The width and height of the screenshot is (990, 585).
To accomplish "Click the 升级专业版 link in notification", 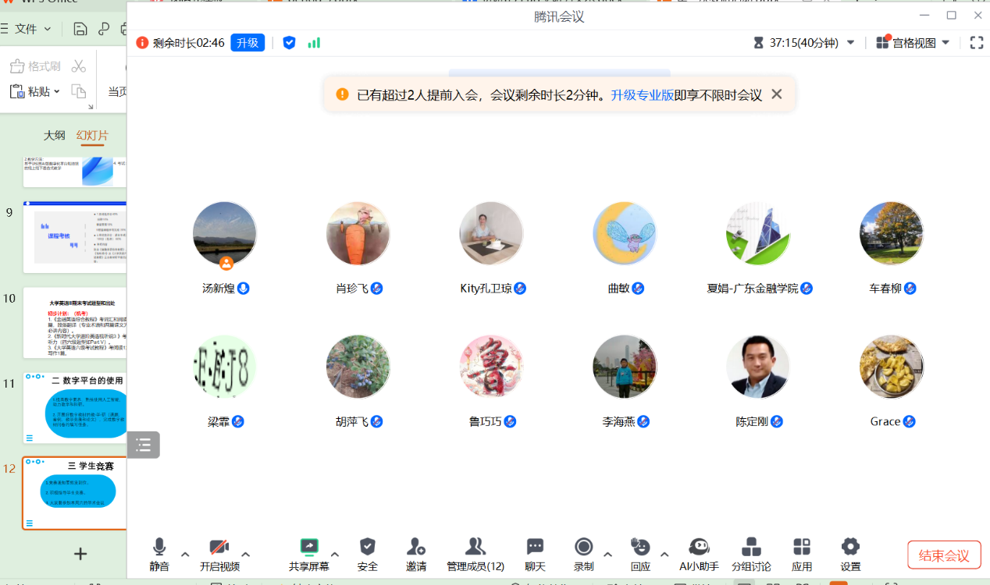I will [x=642, y=95].
